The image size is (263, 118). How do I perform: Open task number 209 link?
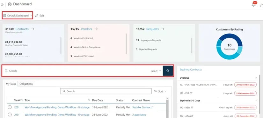(x=16, y=107)
